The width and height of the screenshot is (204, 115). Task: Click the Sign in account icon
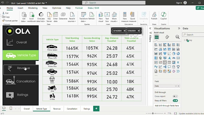click(x=185, y=3)
